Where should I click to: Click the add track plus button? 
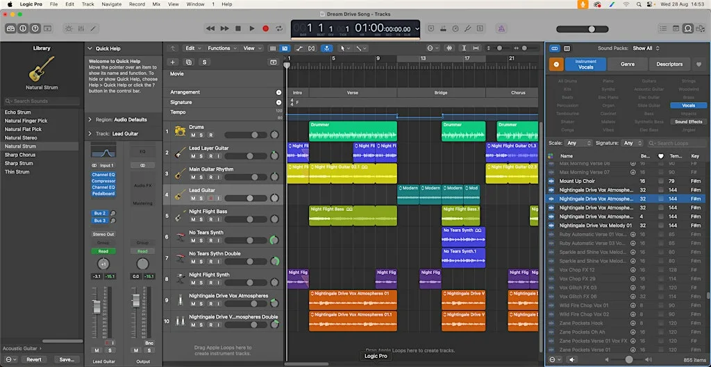[173, 62]
